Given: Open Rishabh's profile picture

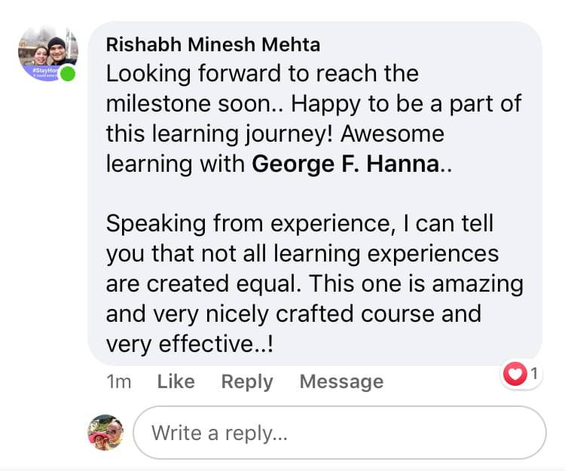Looking at the screenshot, I should pos(47,50).
